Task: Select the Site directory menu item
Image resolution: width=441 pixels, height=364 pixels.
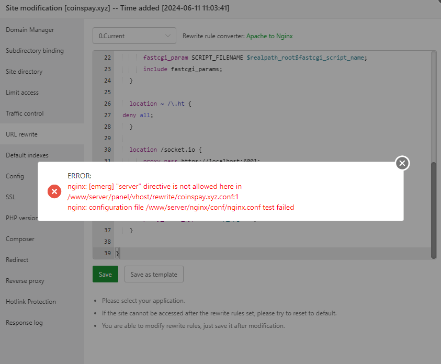Action: coord(24,72)
